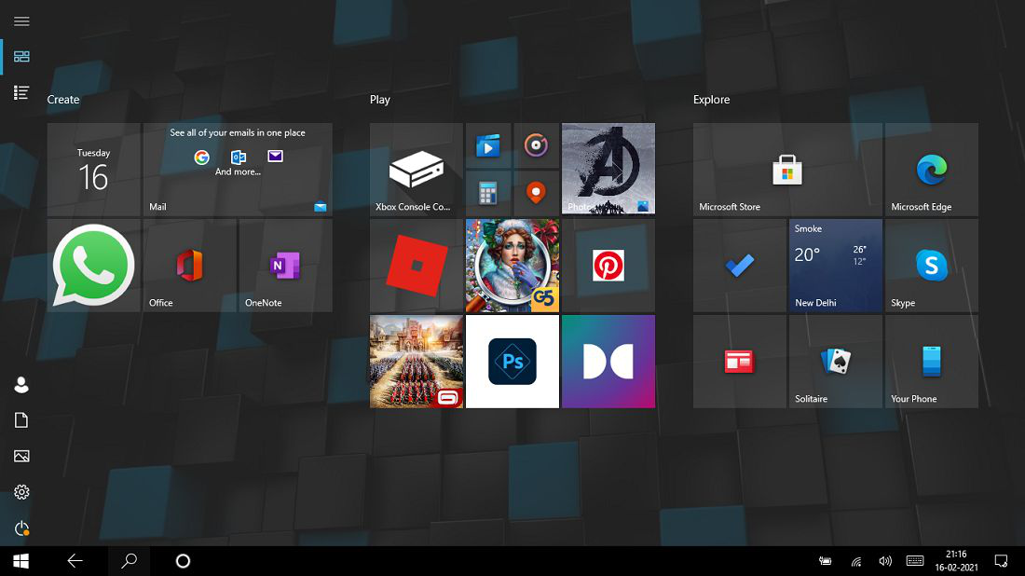Open the Microsoft News tile
The image size is (1025, 576).
point(740,362)
